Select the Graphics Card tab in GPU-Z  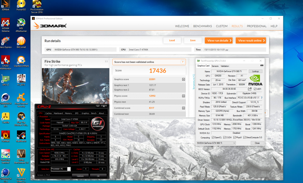[x=203, y=66]
